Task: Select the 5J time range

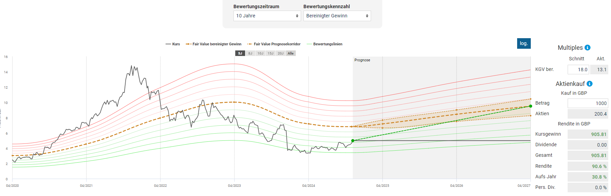Action: [240, 54]
